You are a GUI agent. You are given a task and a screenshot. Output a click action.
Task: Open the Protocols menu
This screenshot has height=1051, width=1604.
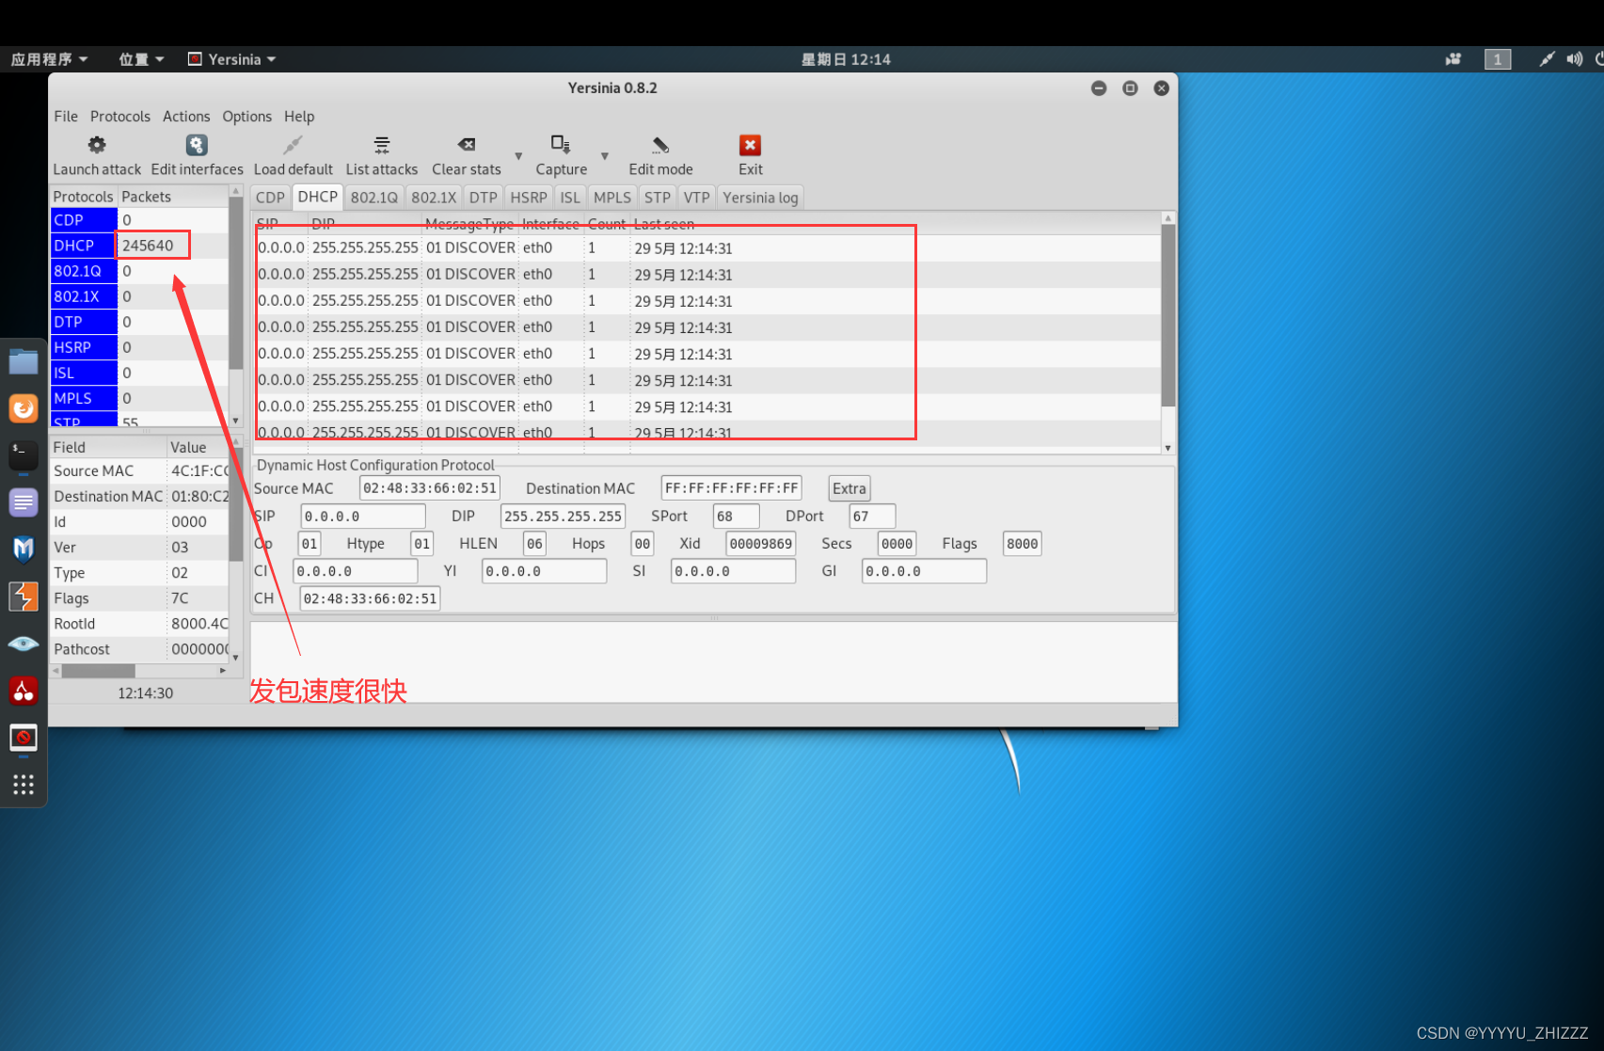point(120,117)
